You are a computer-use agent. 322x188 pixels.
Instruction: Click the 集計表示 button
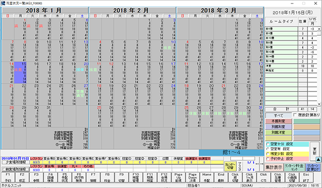click(274, 167)
